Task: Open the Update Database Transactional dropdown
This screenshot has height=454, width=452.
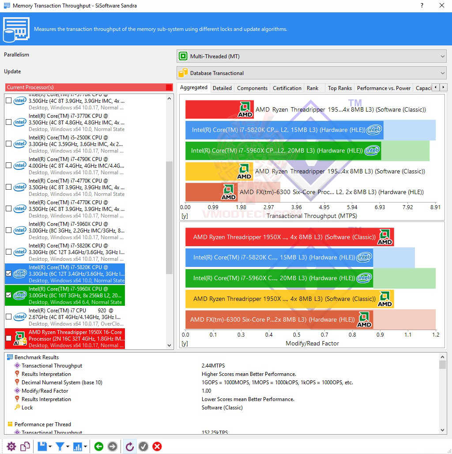Action: click(x=312, y=73)
